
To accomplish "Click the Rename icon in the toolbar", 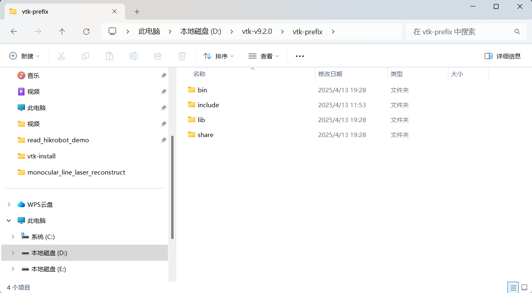I will [133, 56].
